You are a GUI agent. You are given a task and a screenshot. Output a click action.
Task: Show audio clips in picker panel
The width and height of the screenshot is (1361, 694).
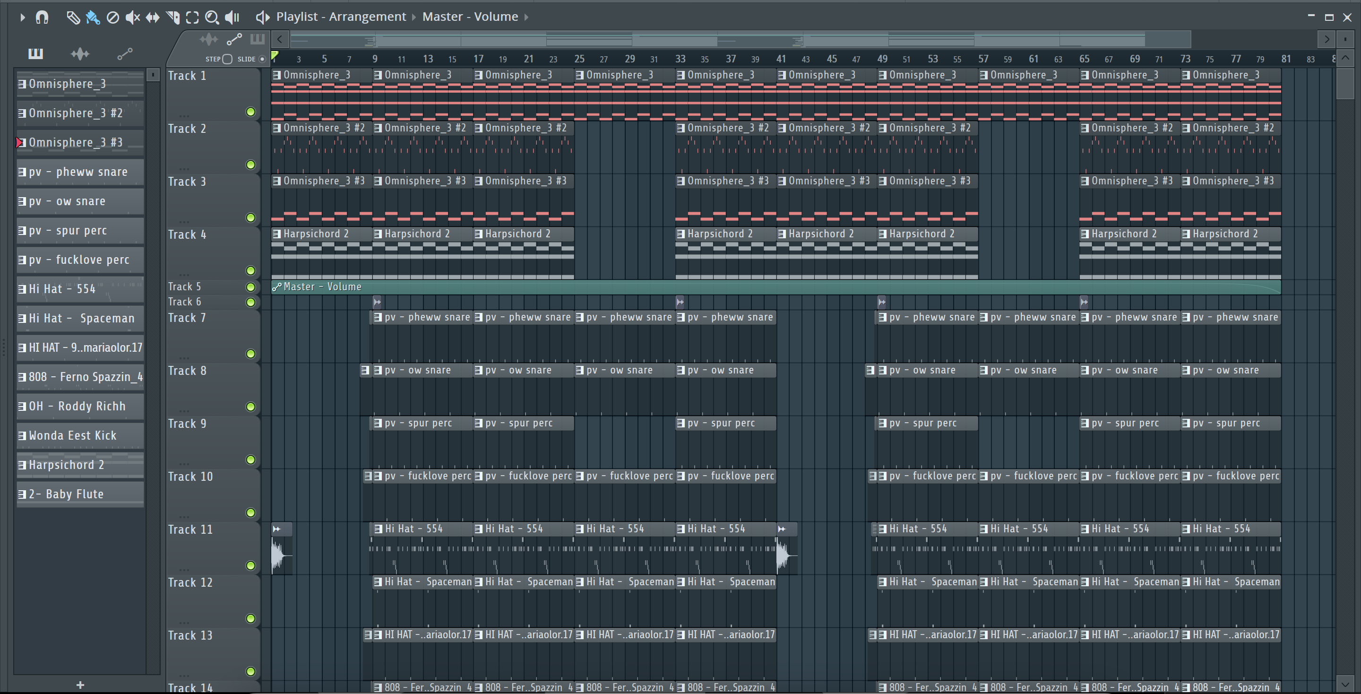coord(80,53)
